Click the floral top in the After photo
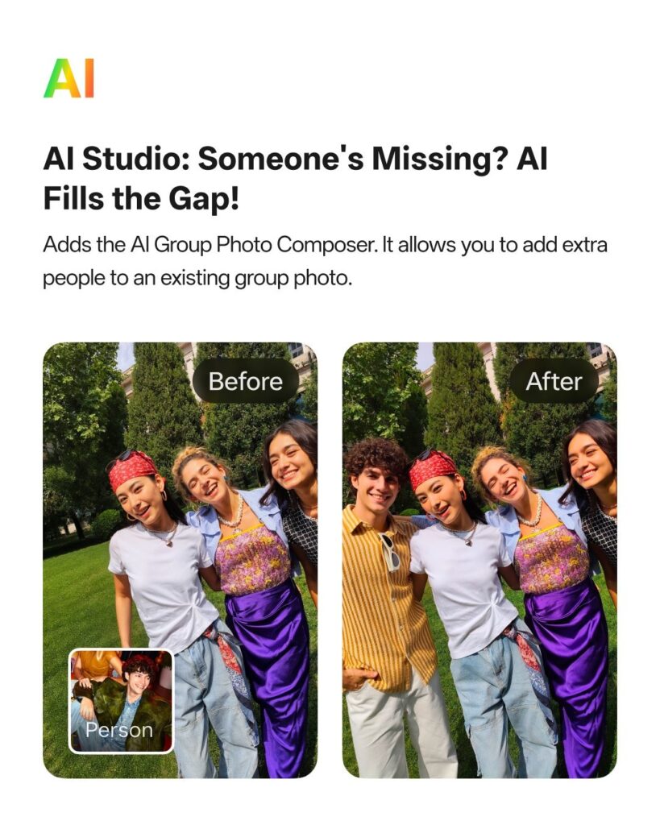660x825 pixels. pos(551,559)
